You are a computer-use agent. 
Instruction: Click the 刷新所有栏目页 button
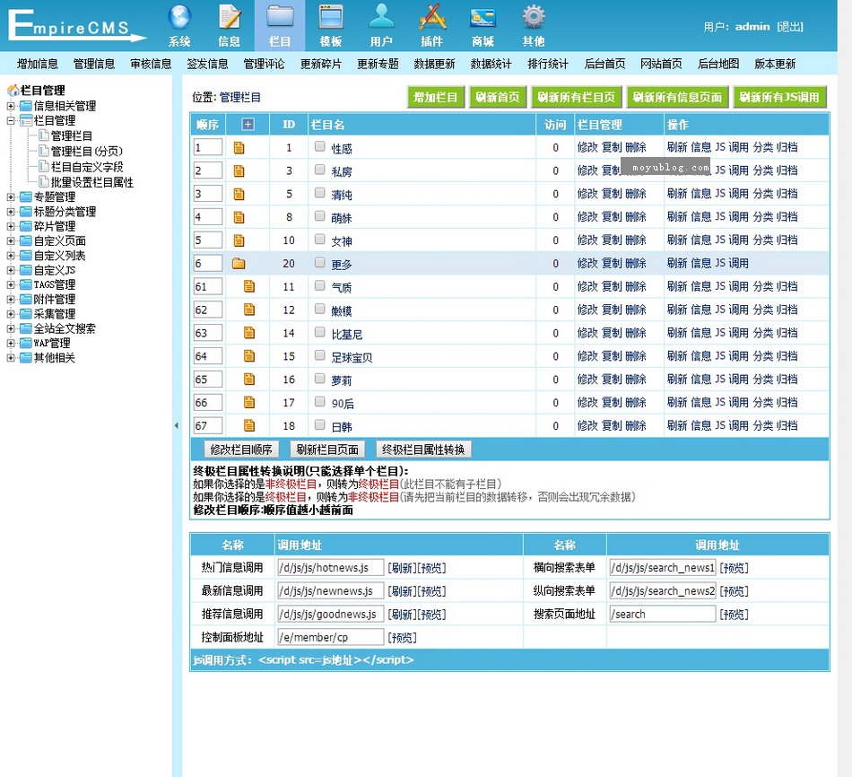[577, 97]
